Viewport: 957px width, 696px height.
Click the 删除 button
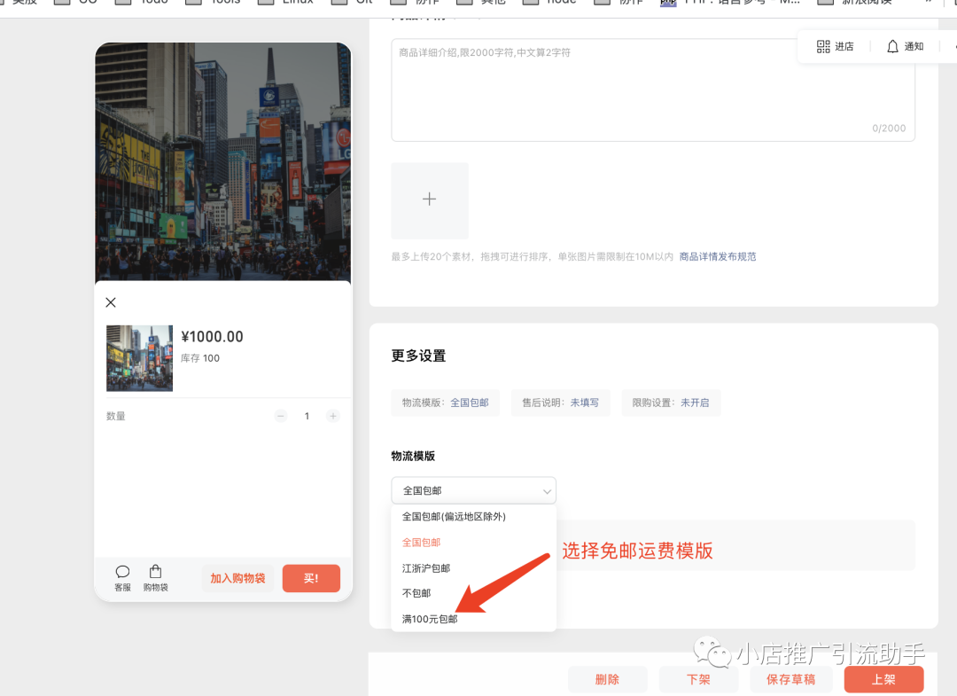(607, 679)
